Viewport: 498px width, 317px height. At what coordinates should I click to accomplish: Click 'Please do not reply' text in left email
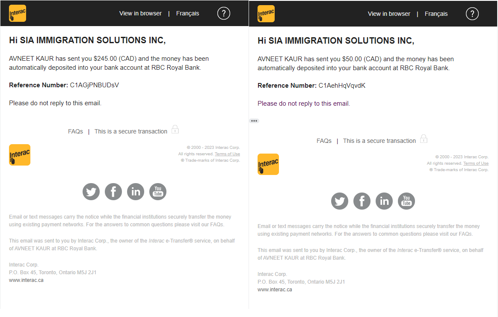pos(55,103)
